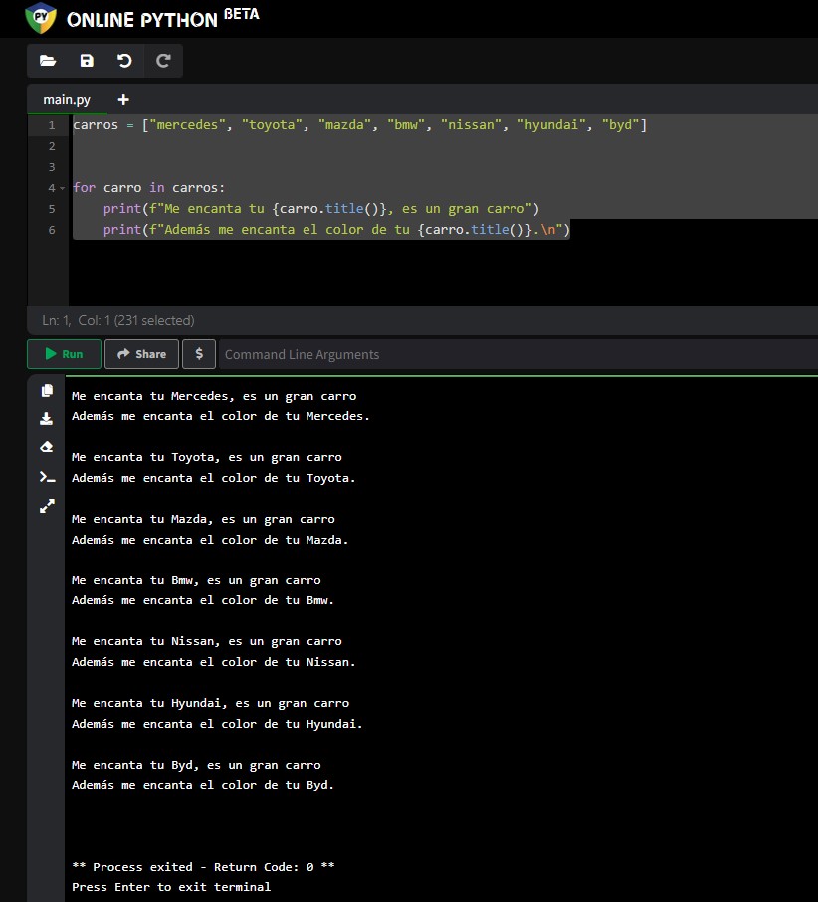
Task: Open a file with the folder icon
Action: [x=48, y=61]
